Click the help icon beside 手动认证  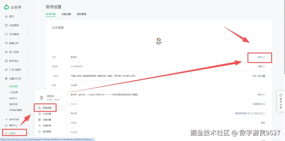click(264, 113)
